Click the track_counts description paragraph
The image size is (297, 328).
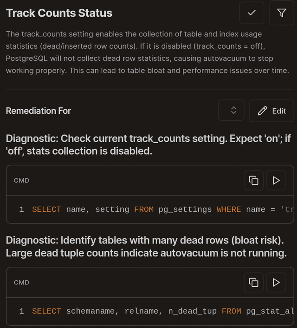click(148, 52)
